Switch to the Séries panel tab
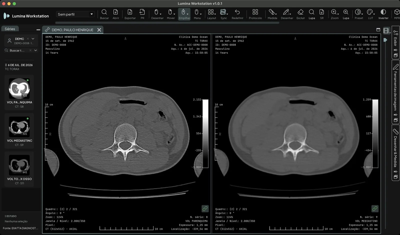This screenshot has height=235, width=400. pos(10,29)
